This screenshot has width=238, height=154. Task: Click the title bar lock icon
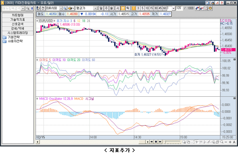coord(212,3)
